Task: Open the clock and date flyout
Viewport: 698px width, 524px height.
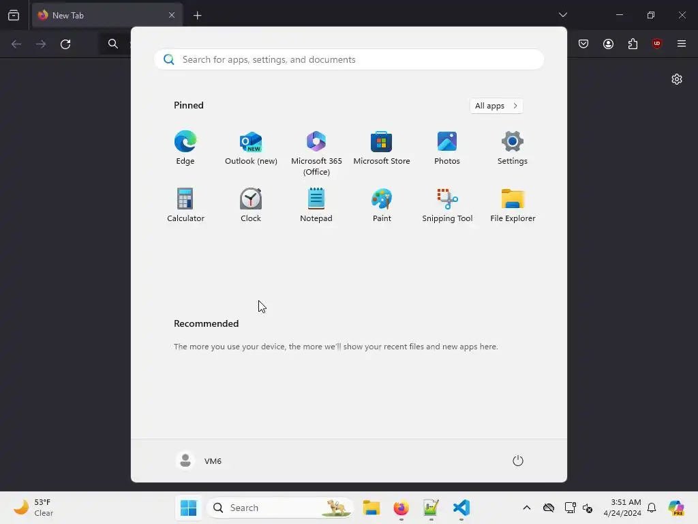Action: [x=622, y=508]
